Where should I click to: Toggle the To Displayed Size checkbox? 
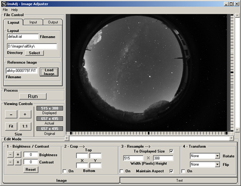pyautogui.click(x=172, y=151)
